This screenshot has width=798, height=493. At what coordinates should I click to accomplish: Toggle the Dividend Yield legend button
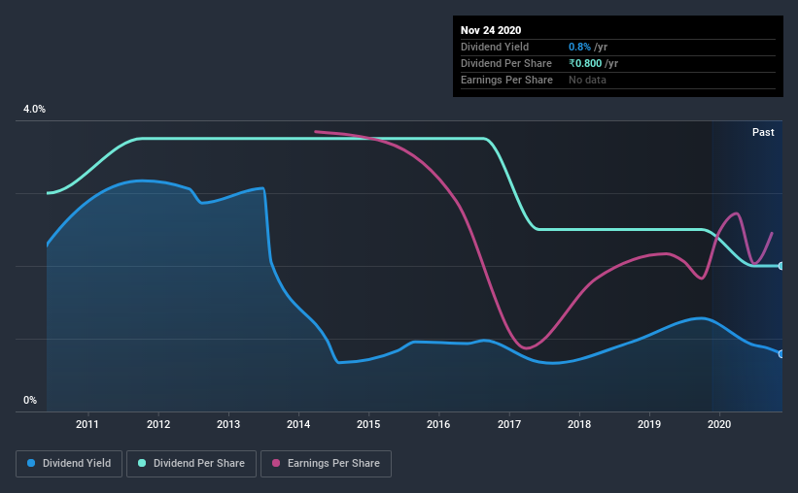[69, 464]
